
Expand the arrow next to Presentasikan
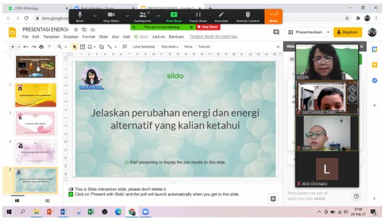[x=328, y=32]
